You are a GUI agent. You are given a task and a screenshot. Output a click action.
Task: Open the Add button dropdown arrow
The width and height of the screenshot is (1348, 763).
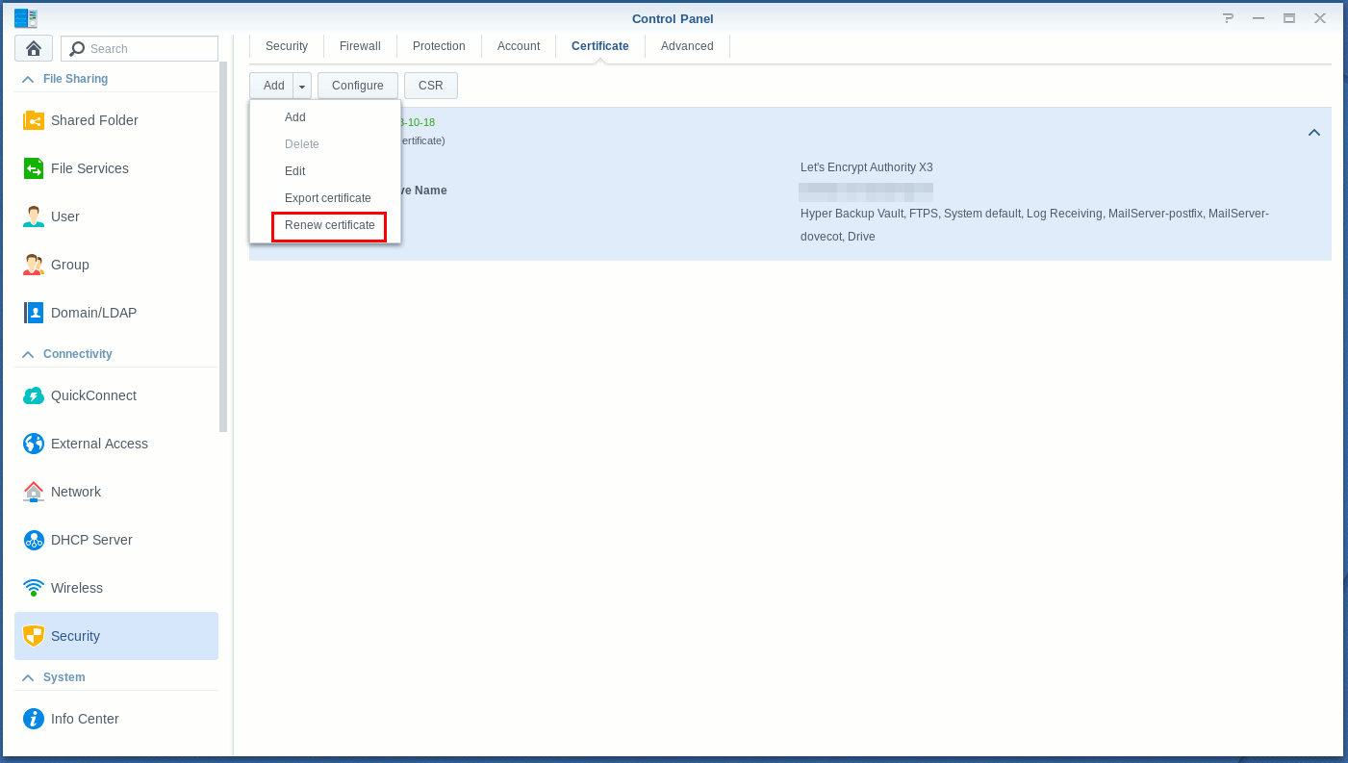[x=302, y=86]
